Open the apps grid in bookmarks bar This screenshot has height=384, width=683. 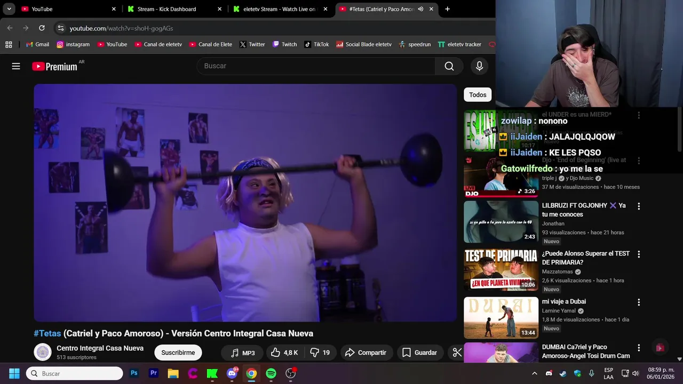coord(9,44)
